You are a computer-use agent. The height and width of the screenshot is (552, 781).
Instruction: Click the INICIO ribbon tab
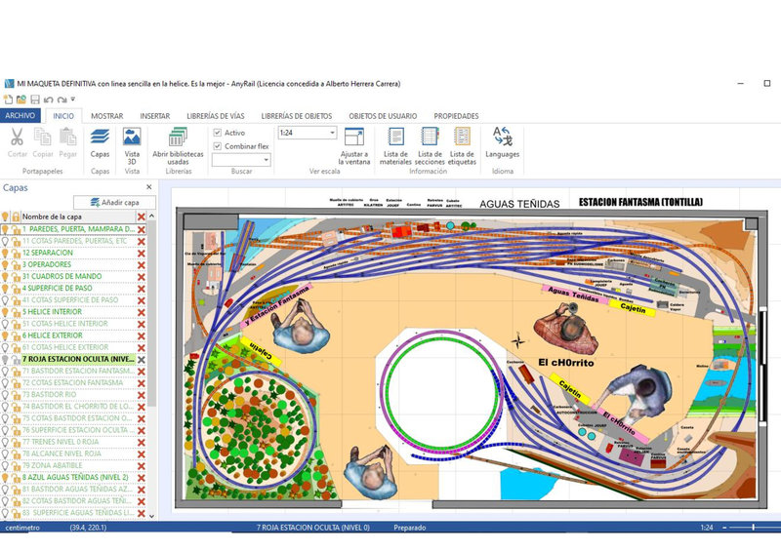(63, 116)
